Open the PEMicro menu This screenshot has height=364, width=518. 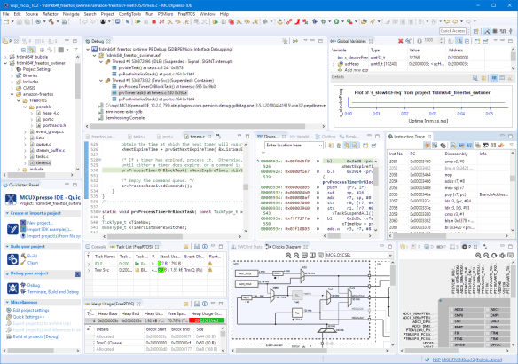(165, 14)
